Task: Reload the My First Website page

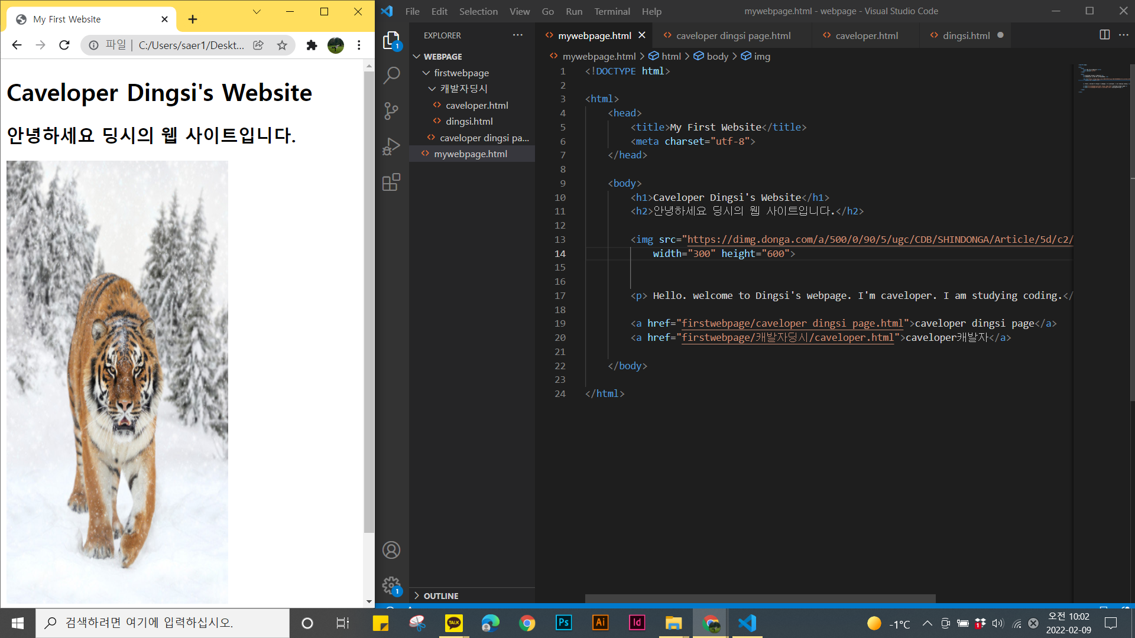Action: (x=64, y=45)
